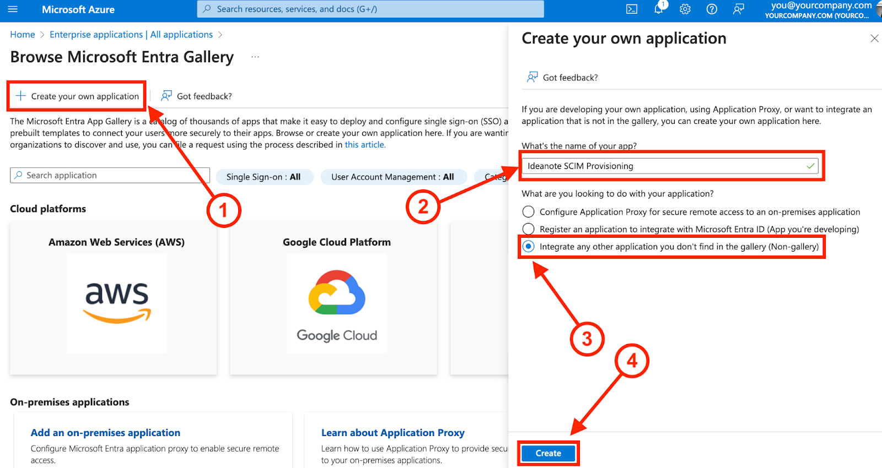Click the feedback icon next to gallery Got feedback?

coord(166,96)
